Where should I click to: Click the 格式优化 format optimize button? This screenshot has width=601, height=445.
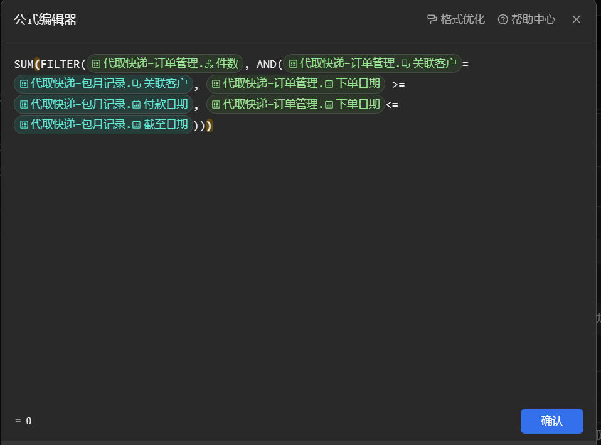coord(455,19)
